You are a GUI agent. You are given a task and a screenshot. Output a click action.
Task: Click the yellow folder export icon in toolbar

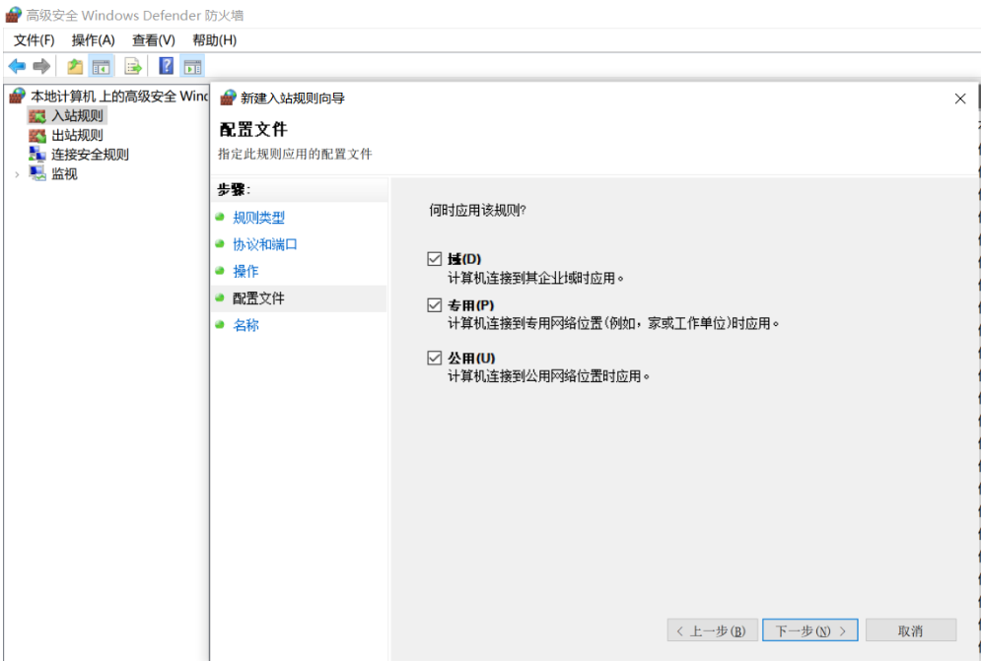75,65
